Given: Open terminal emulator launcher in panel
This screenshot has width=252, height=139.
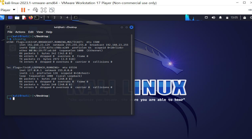Looking at the screenshot, I should click(x=37, y=18).
